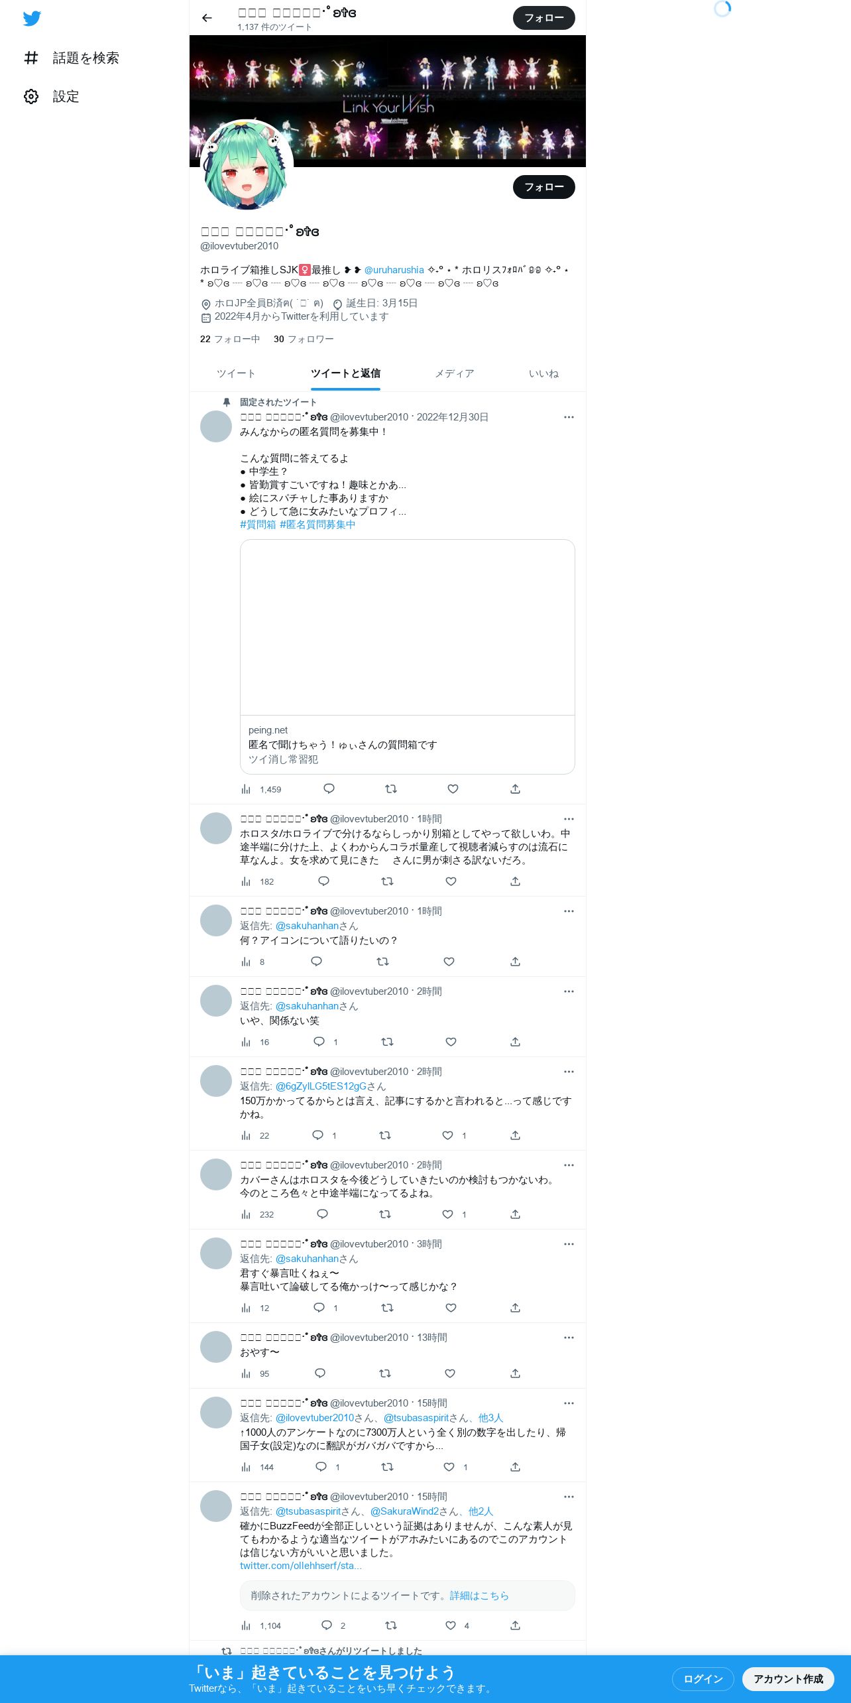Open 設定 settings gear in sidebar
Viewport: 851px width, 1703px height.
[31, 97]
